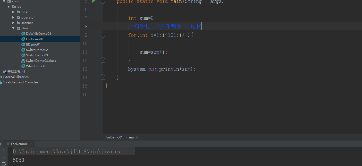Select the IfDemo01 class icon
Viewport: 362px width, 166px height.
[x=23, y=45]
